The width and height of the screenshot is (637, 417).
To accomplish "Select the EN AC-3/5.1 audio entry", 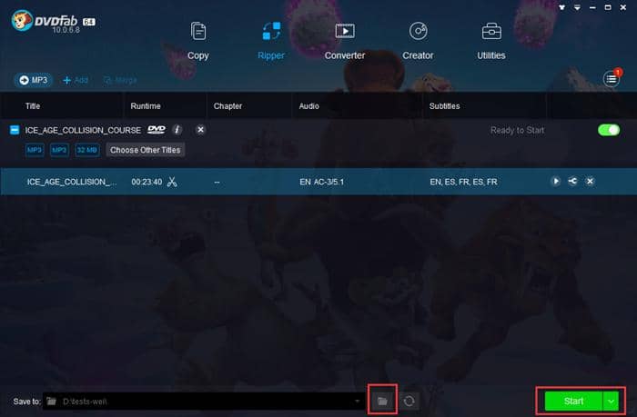I will pos(321,182).
